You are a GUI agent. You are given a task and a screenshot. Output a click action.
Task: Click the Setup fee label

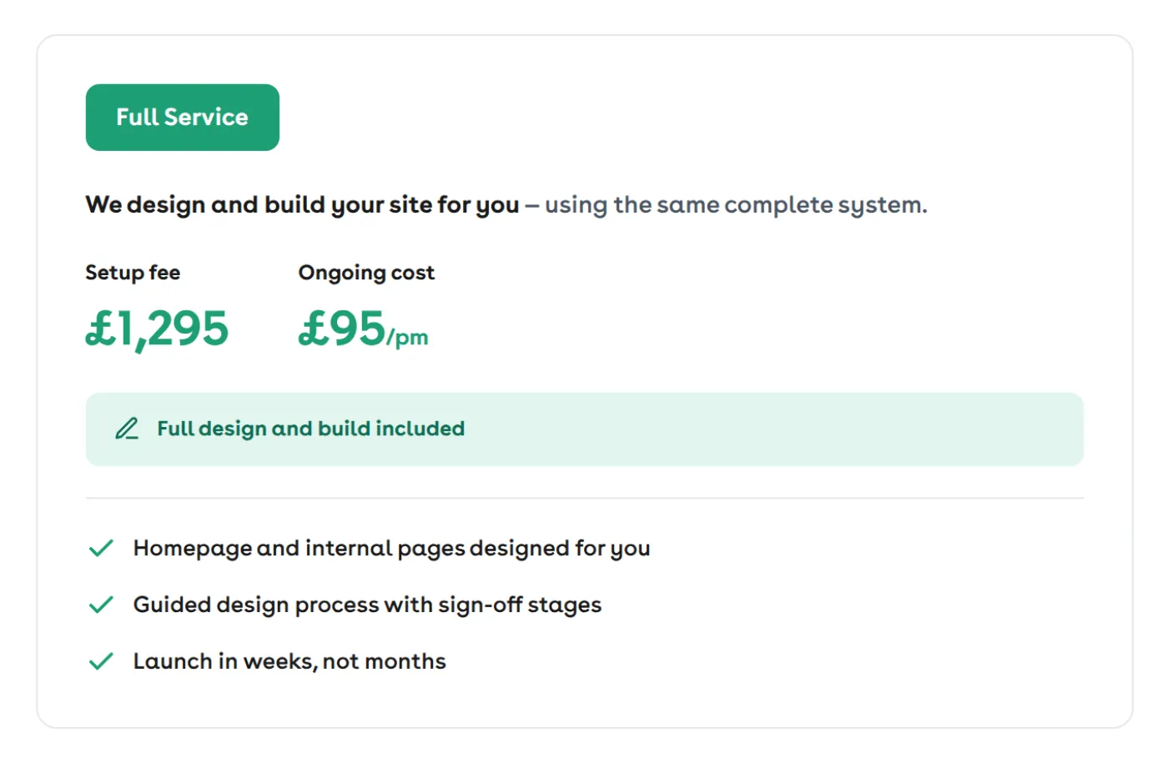coord(133,273)
